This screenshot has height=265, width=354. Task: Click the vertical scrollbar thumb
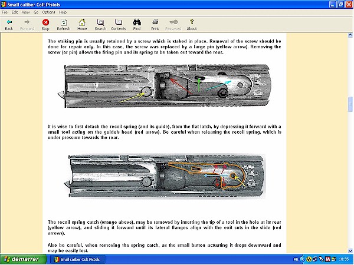pos(350,104)
